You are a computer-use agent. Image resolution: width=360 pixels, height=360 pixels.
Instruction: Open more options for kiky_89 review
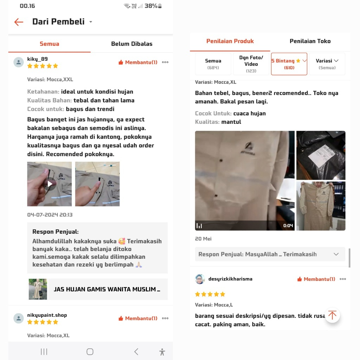pyautogui.click(x=165, y=62)
